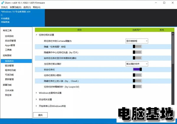The image size is (177, 124).
Task: Open the 文件(F) menu
Action: [4, 7]
